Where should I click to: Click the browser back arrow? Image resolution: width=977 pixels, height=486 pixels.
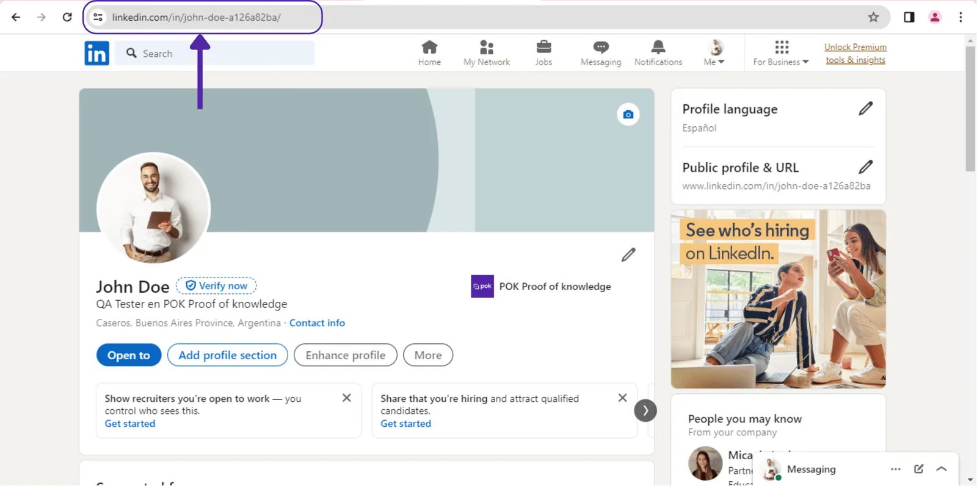click(16, 17)
